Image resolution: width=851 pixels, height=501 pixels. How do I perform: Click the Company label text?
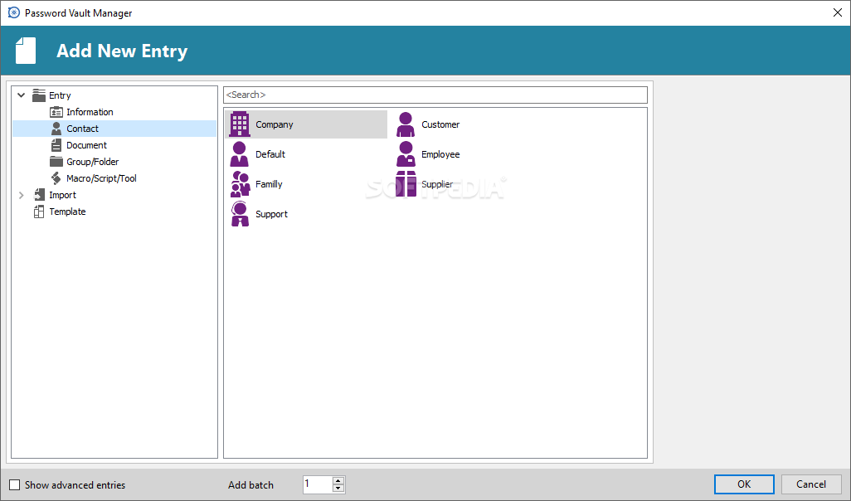(x=274, y=124)
